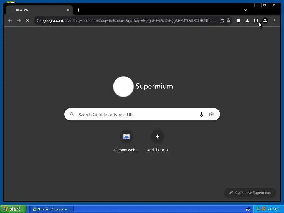Minimize the Supermium window
Image resolution: width=284 pixels, height=213 pixels.
(258, 6)
